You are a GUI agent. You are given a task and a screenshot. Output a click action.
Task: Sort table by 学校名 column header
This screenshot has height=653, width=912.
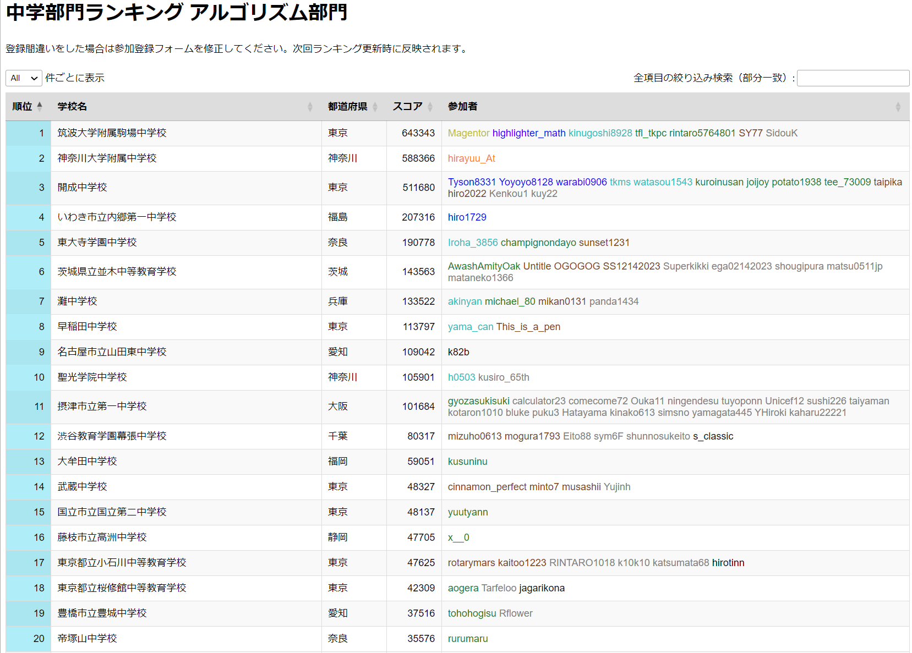pos(186,107)
